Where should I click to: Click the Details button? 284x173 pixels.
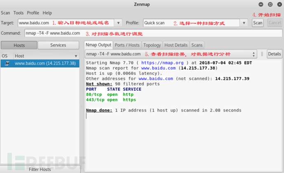(x=275, y=54)
